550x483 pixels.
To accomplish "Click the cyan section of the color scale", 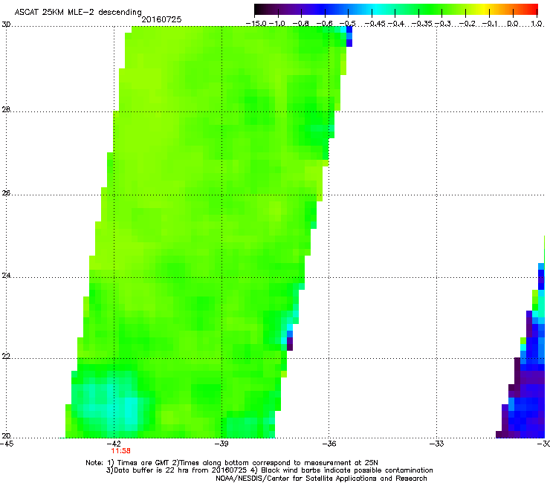I will (377, 9).
